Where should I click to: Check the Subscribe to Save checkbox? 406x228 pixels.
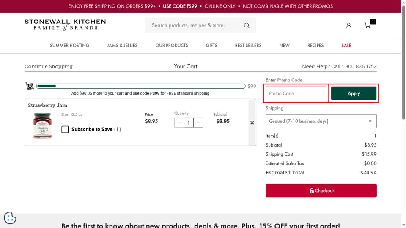tap(65, 129)
